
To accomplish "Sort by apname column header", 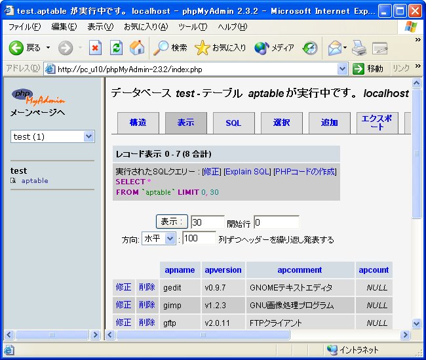I will pos(180,270).
